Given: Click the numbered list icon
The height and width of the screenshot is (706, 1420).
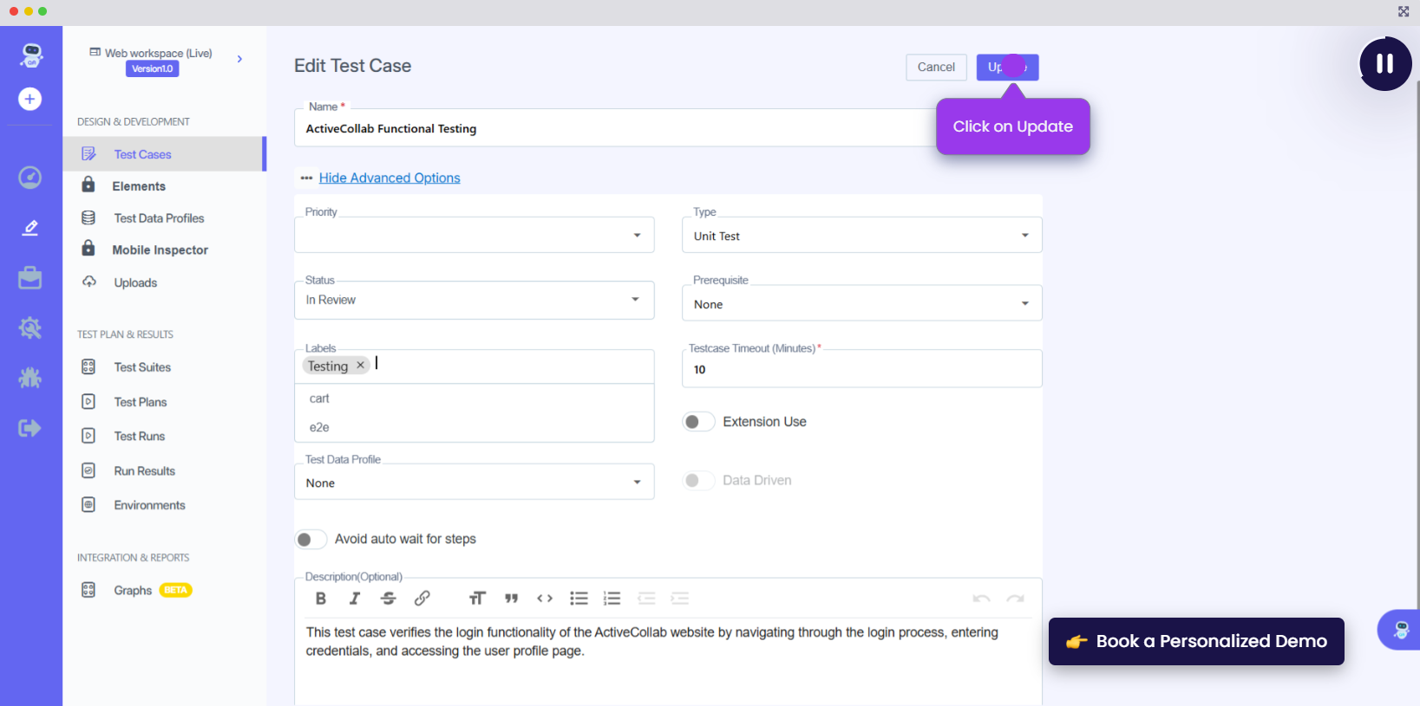Looking at the screenshot, I should [612, 599].
